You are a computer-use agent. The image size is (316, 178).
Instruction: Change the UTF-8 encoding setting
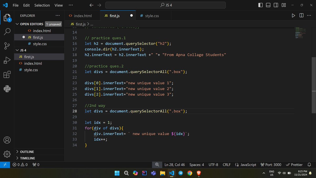click(x=213, y=165)
